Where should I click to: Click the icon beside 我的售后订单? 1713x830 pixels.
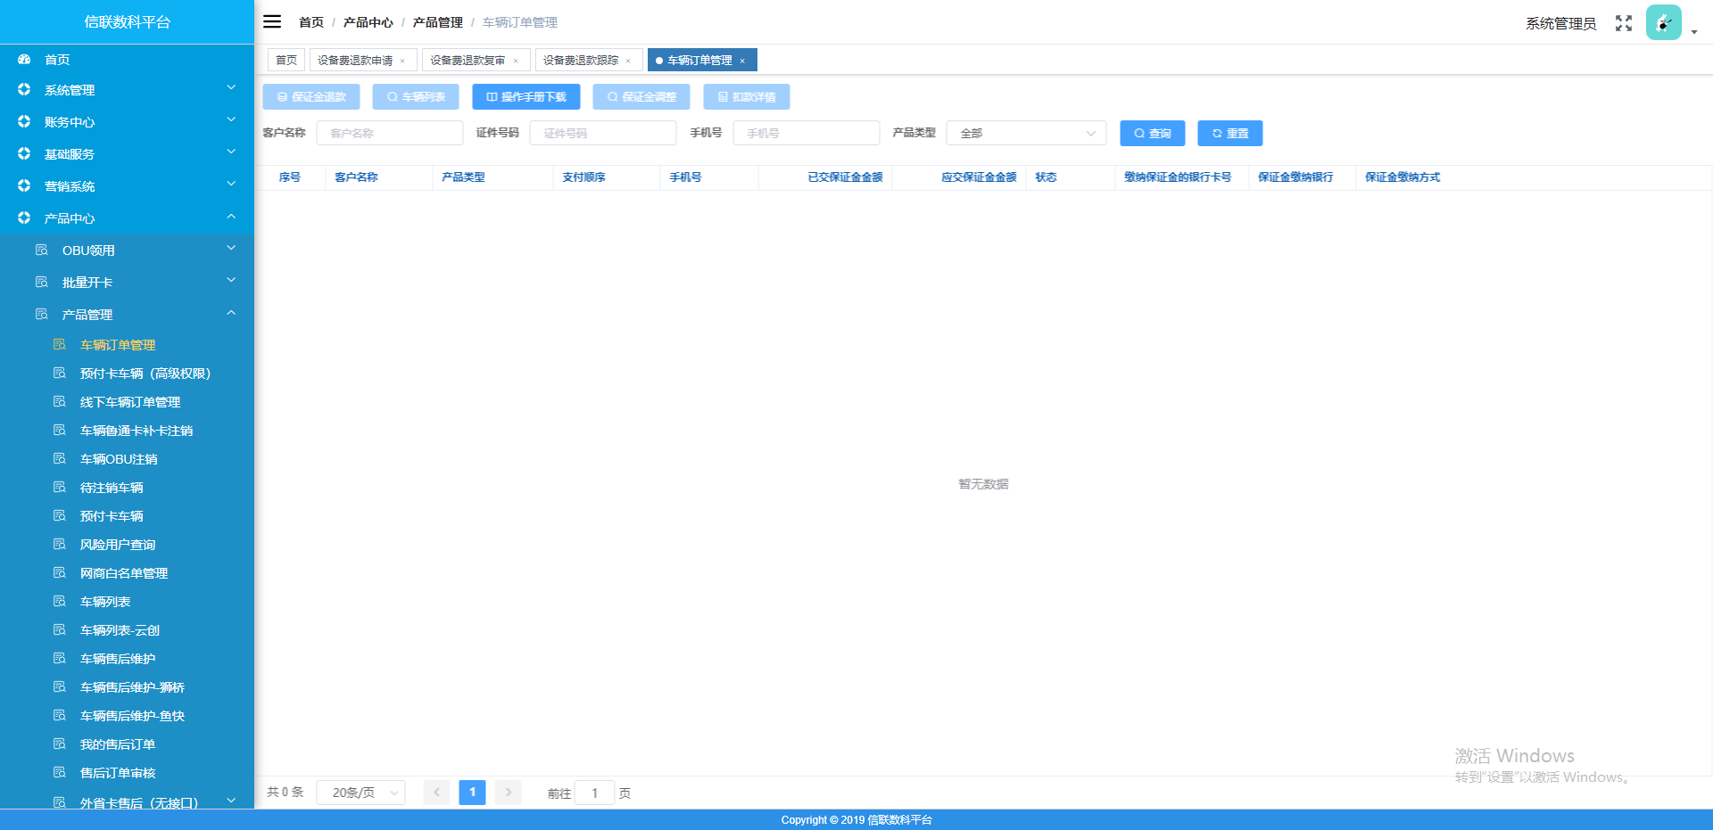pos(60,744)
